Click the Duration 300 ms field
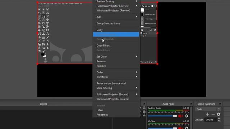 [211, 120]
